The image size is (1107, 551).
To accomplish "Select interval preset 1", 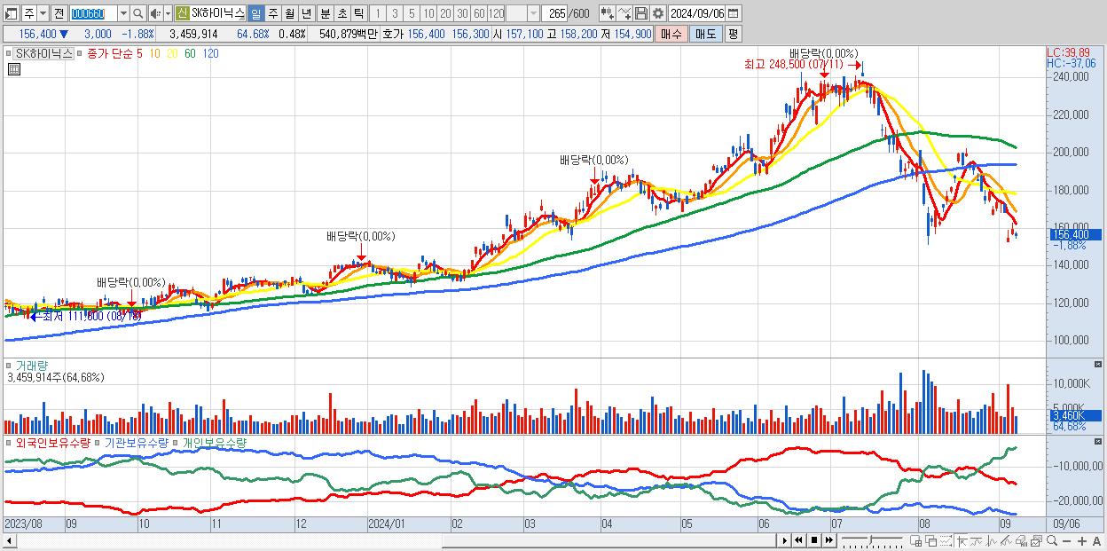I will pyautogui.click(x=377, y=13).
